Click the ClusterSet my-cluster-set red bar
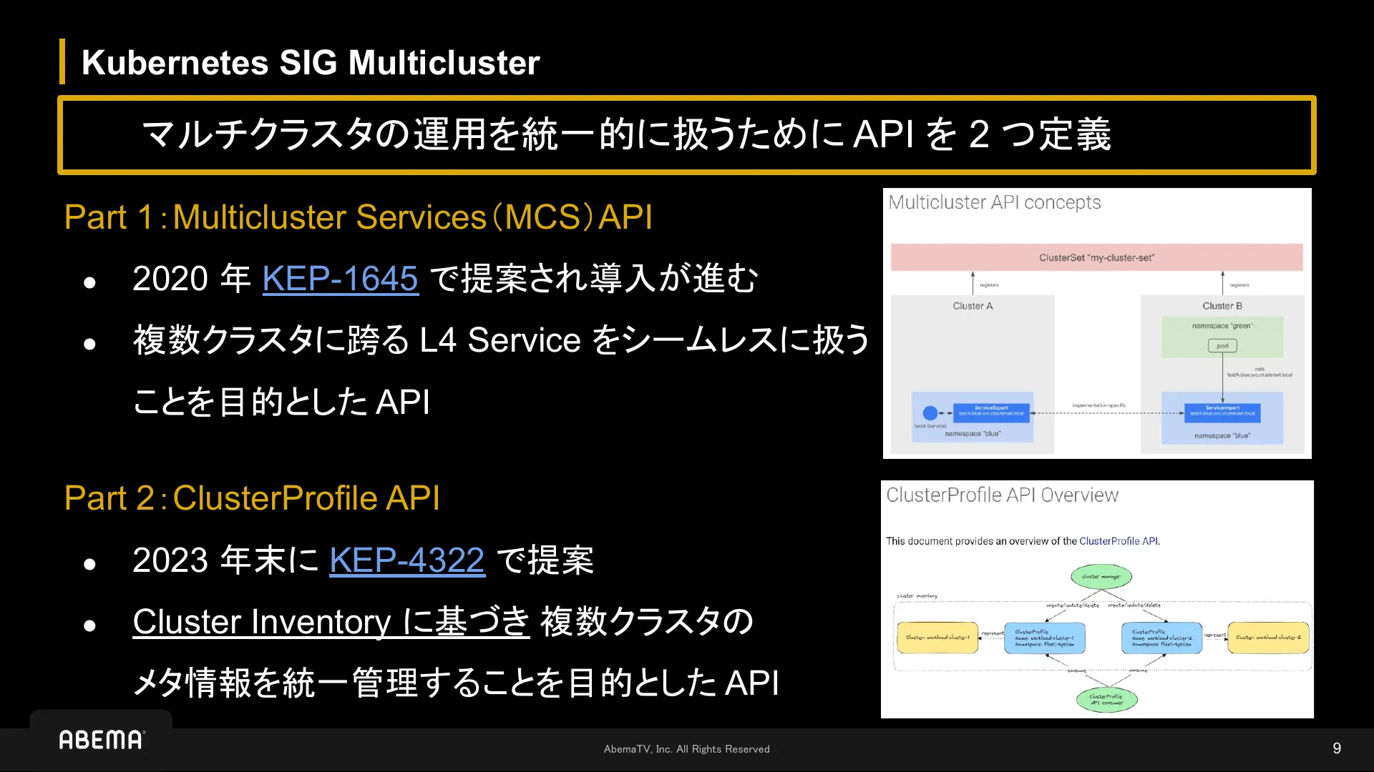The image size is (1374, 772). pos(1096,257)
